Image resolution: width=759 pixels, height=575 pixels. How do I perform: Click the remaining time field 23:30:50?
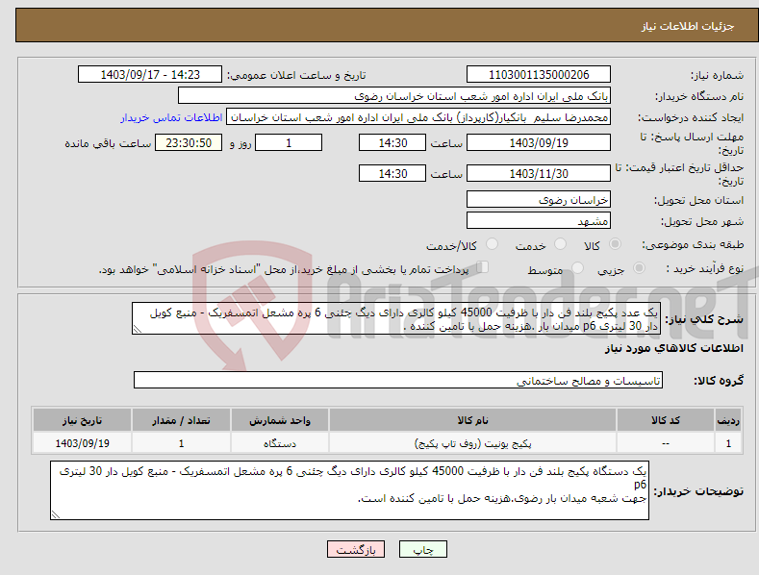pos(189,142)
